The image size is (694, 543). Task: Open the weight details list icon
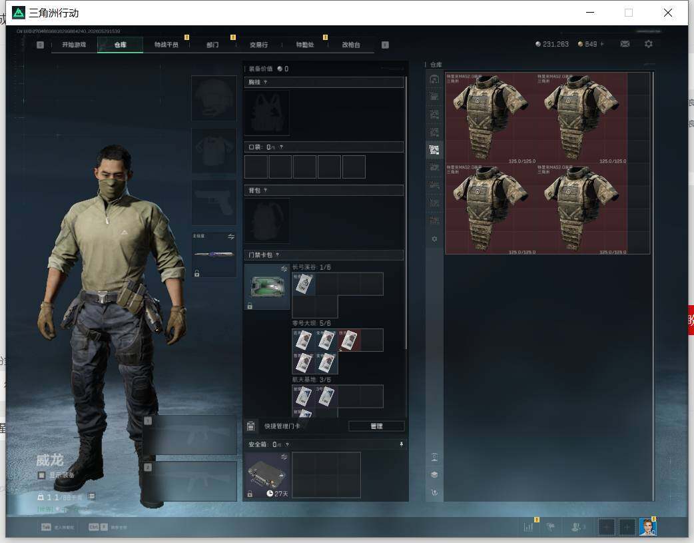tap(91, 496)
